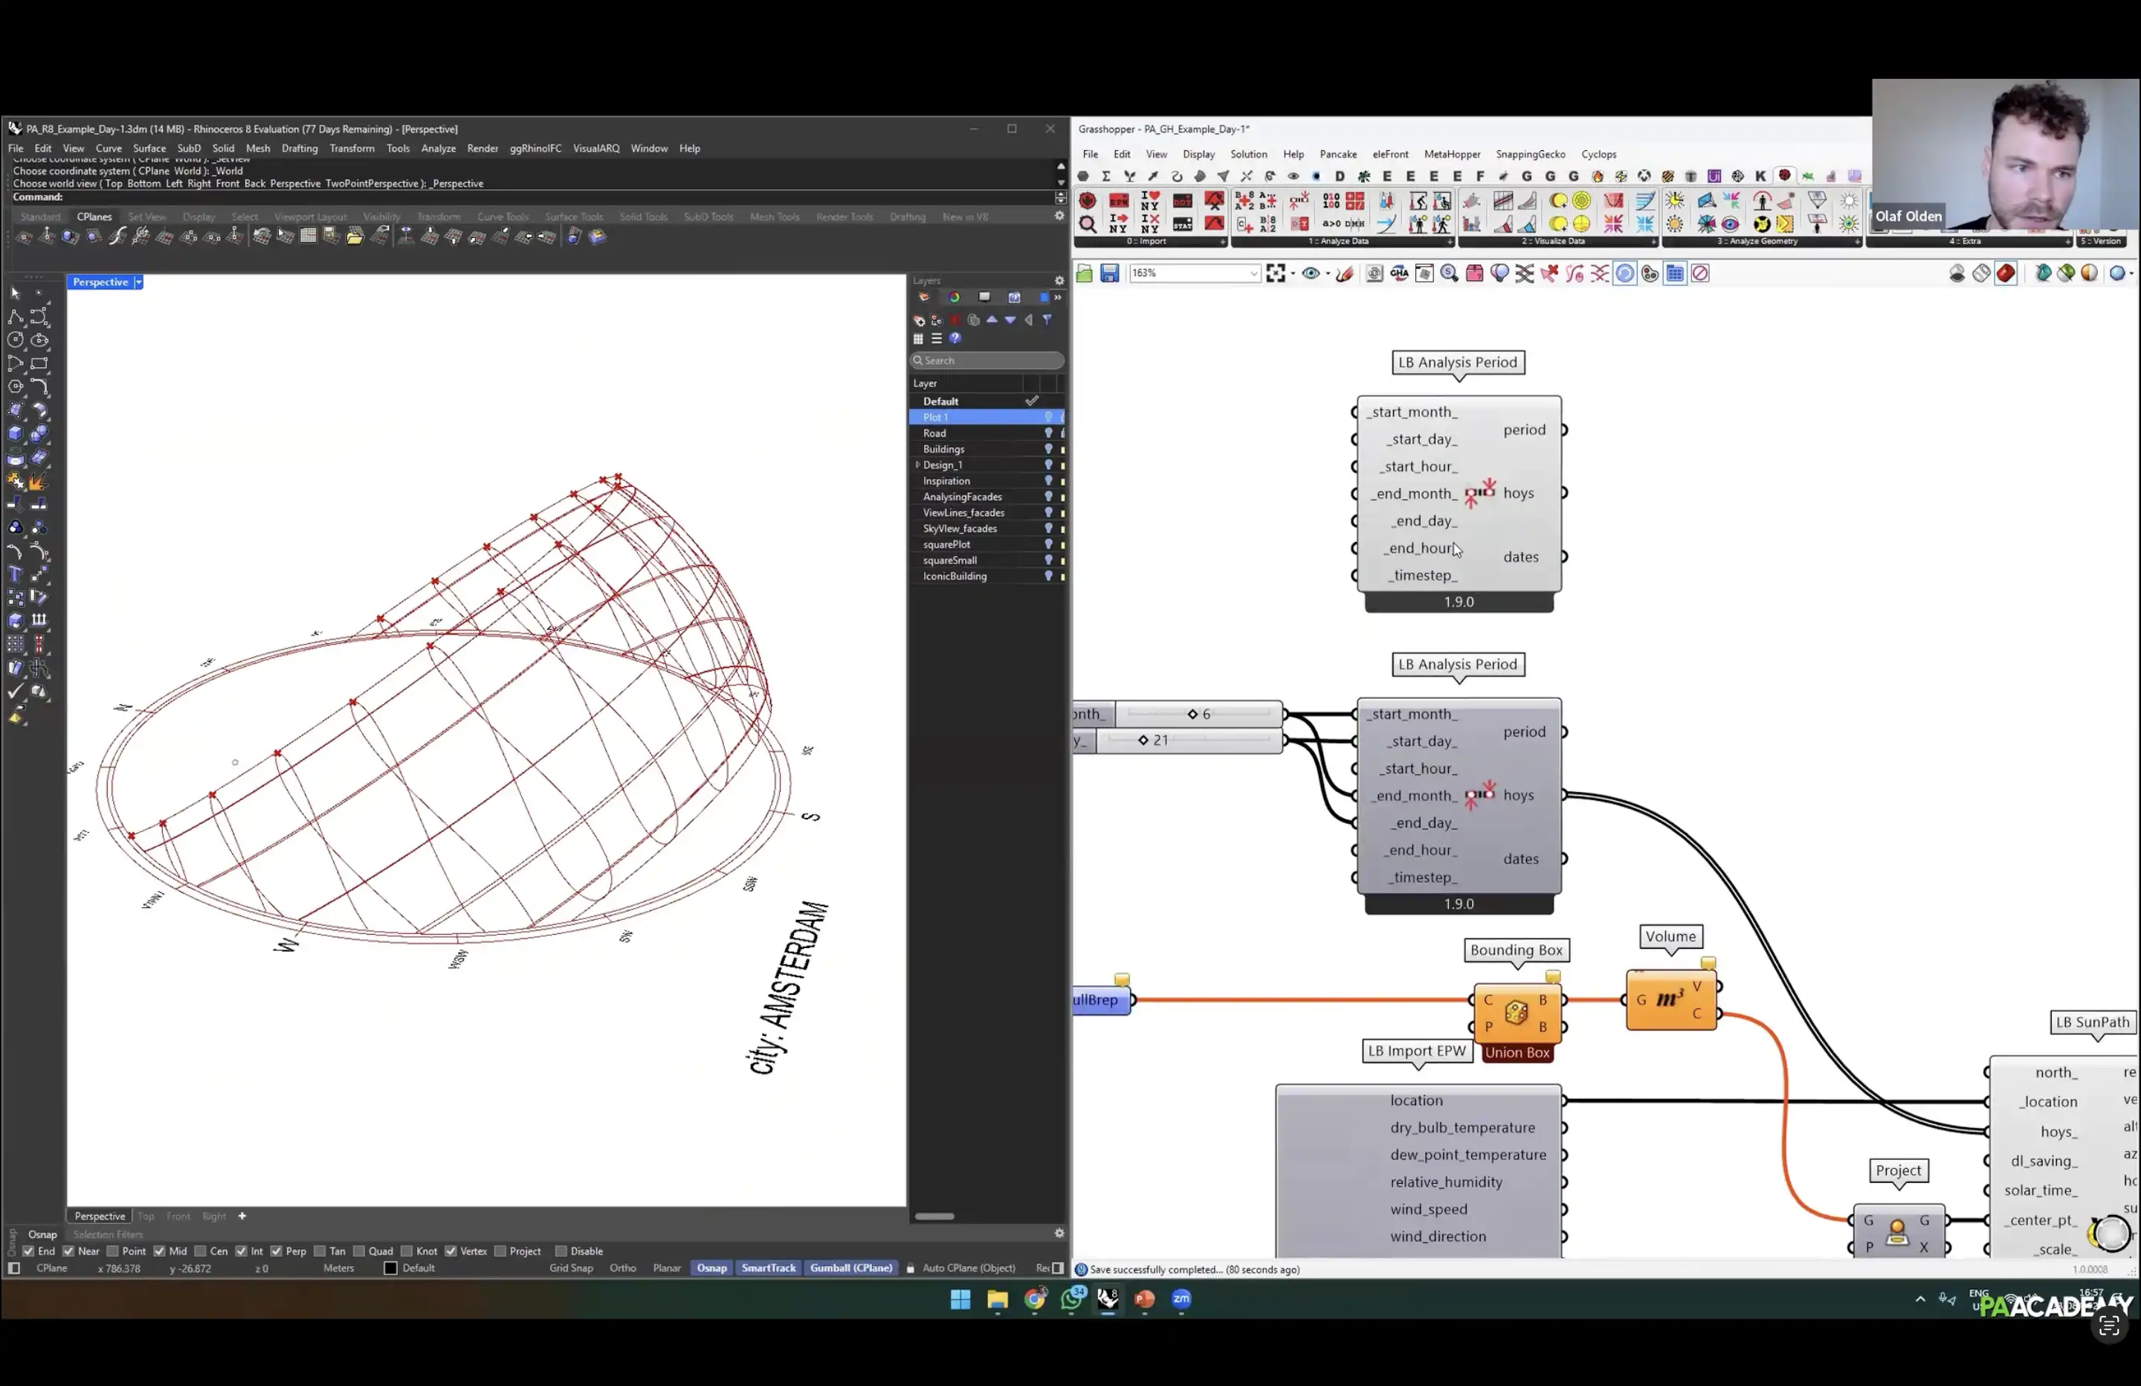
Task: Open the Grasshopper Solution menu
Action: point(1249,155)
